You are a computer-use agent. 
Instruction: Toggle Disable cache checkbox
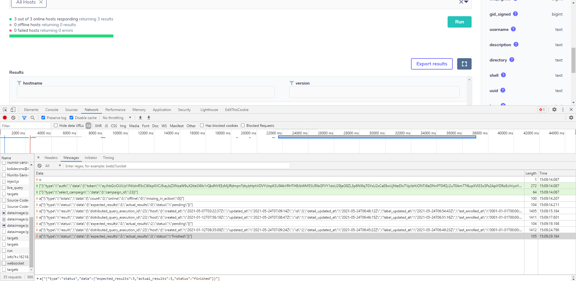71,118
